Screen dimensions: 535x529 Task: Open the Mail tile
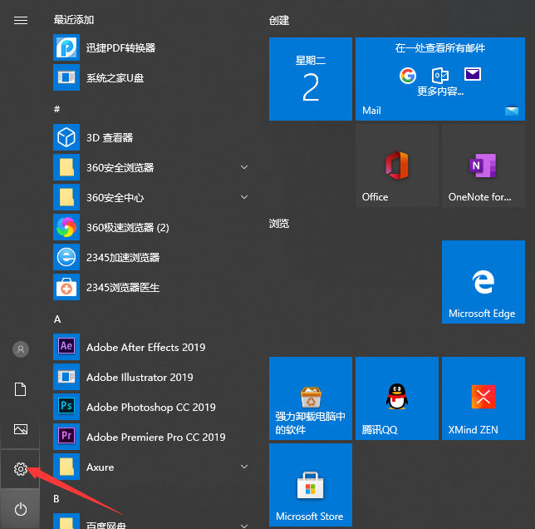tap(439, 79)
